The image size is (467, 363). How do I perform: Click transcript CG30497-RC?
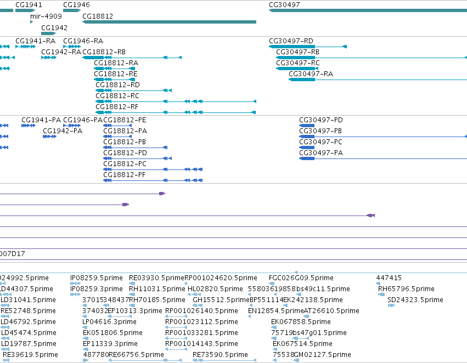[298, 63]
